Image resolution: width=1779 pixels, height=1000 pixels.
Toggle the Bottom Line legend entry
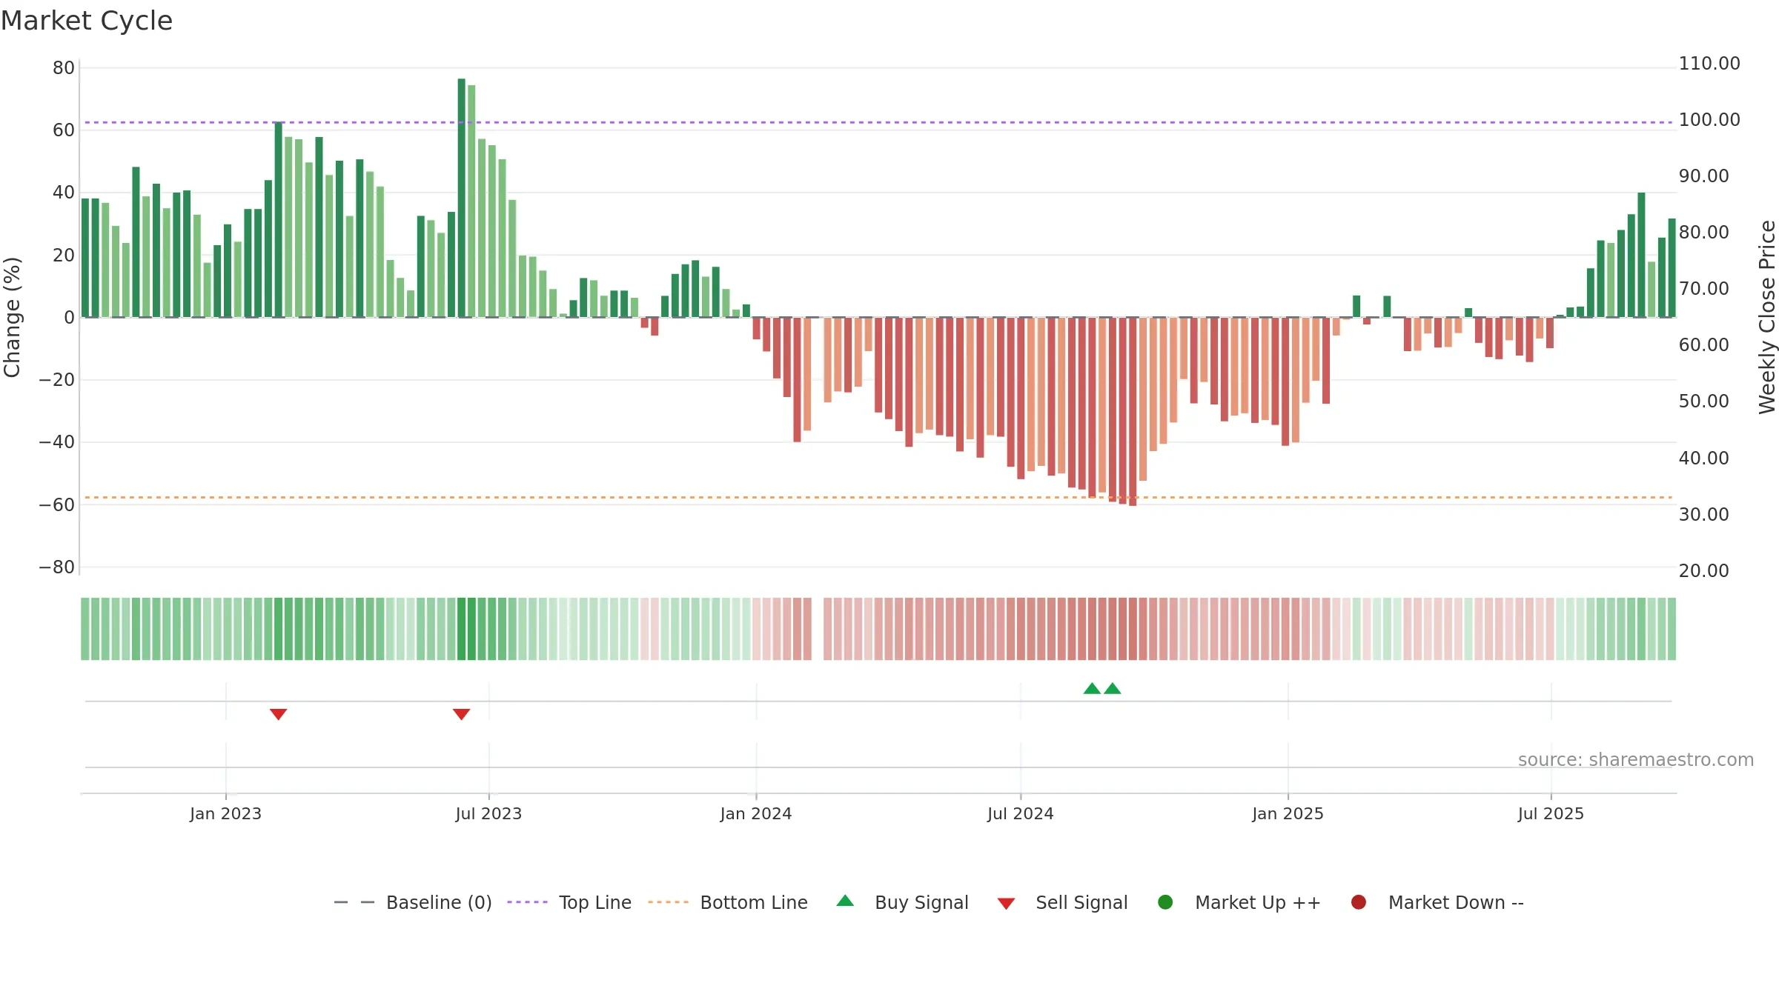coord(728,902)
